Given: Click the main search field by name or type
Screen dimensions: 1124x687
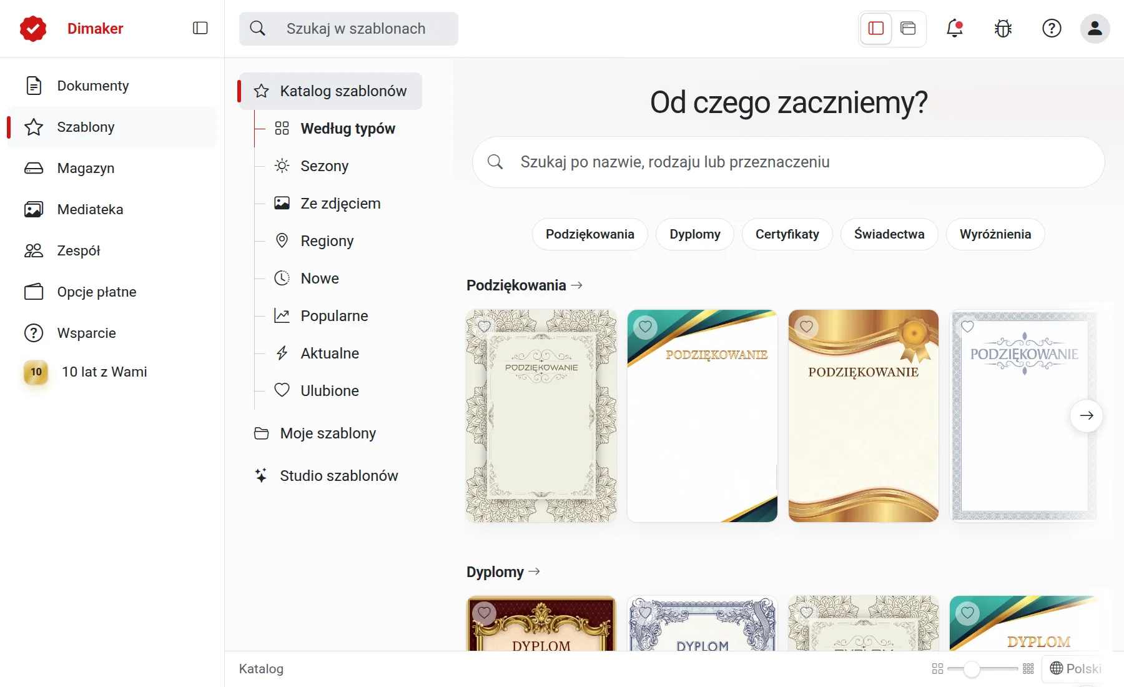Looking at the screenshot, I should click(788, 162).
